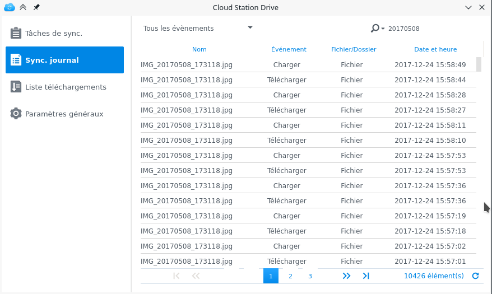Close the Cloud Station Drive window
The width and height of the screenshot is (492, 294).
[x=482, y=7]
